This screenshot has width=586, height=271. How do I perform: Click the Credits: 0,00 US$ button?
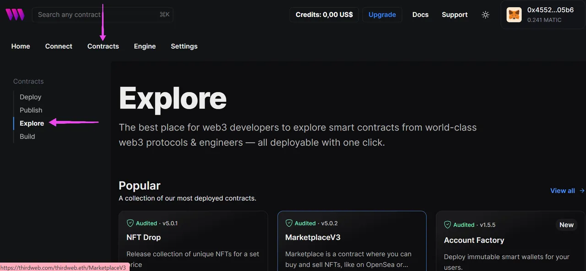(x=324, y=15)
